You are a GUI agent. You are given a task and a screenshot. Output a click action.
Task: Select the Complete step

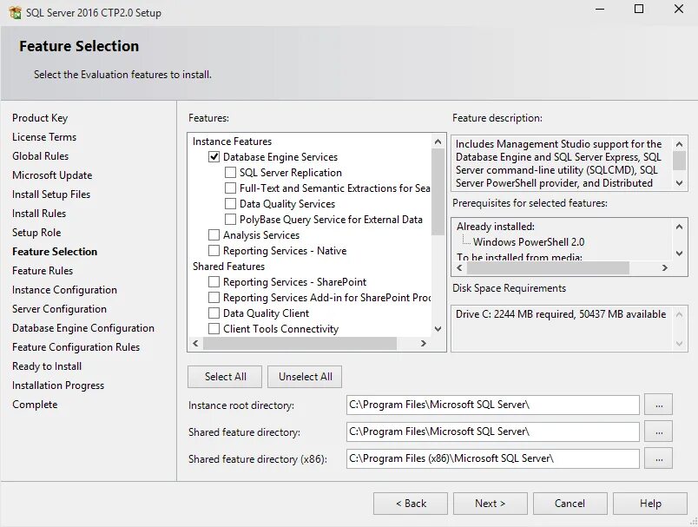[x=35, y=405]
